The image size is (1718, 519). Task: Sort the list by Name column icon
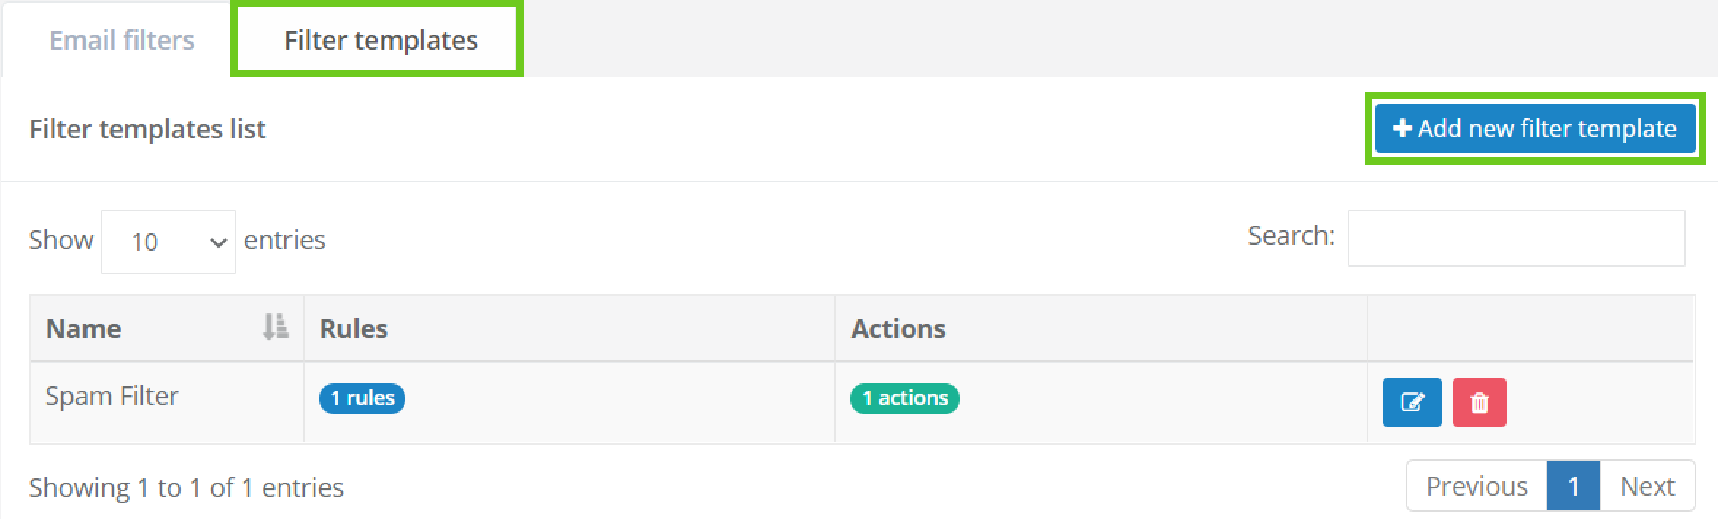(275, 327)
